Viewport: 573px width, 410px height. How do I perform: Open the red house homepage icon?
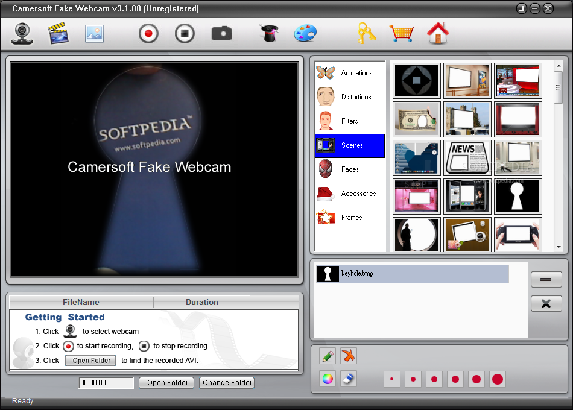point(438,33)
